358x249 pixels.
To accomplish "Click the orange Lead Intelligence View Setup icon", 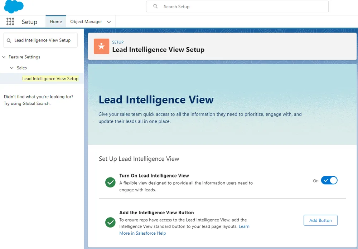I will (x=101, y=47).
